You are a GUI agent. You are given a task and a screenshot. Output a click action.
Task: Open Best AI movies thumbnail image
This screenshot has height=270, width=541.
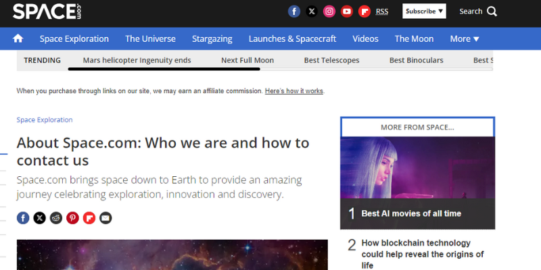coord(417,167)
